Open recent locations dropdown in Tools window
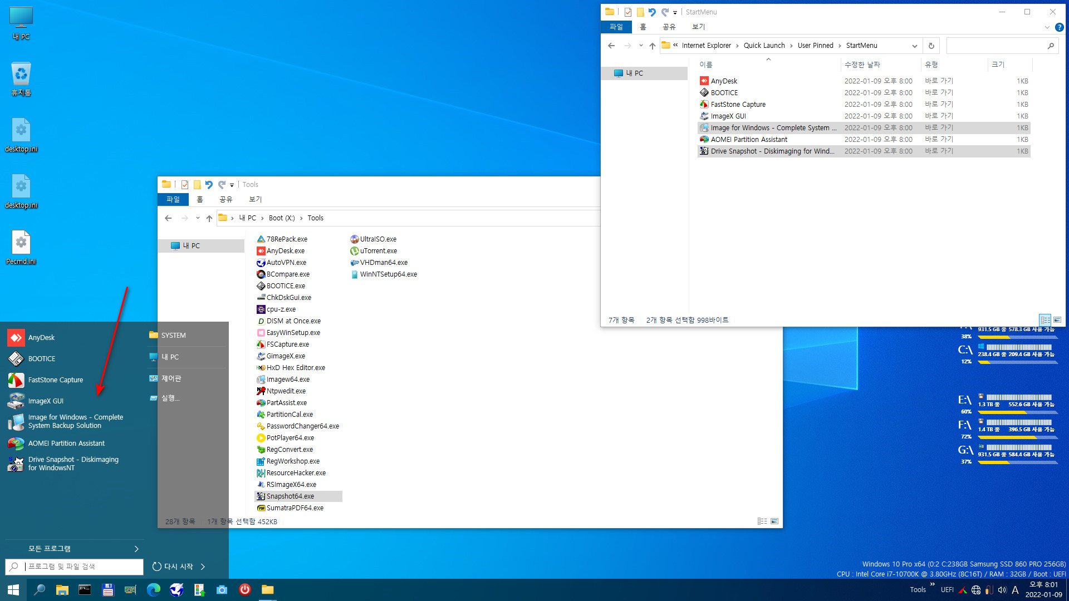Screen dimensions: 1069x601 198,218
